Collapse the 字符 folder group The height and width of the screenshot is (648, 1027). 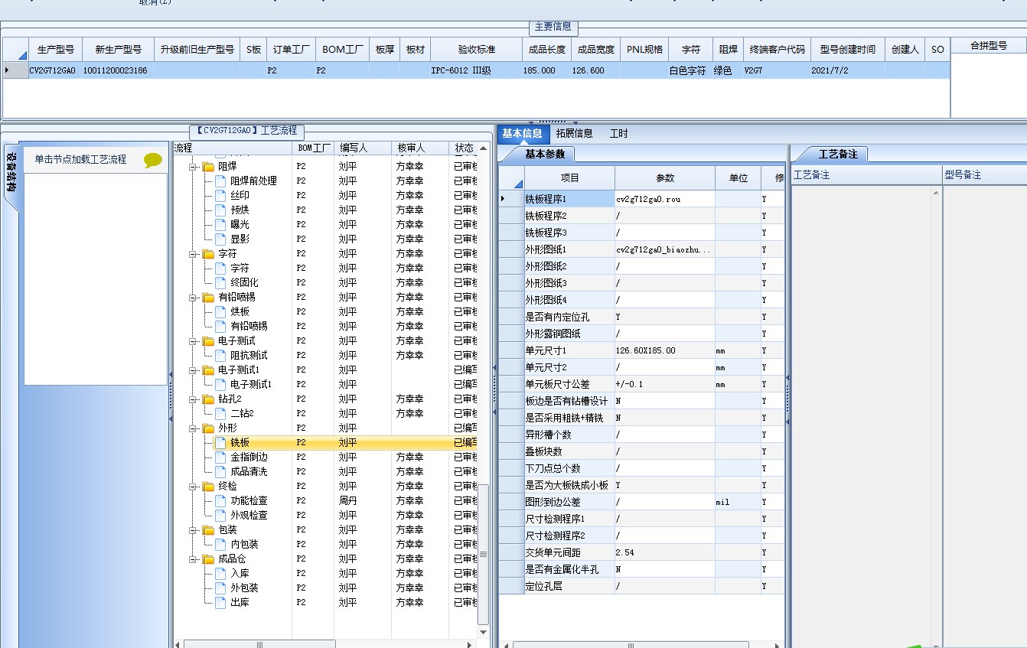pos(194,253)
